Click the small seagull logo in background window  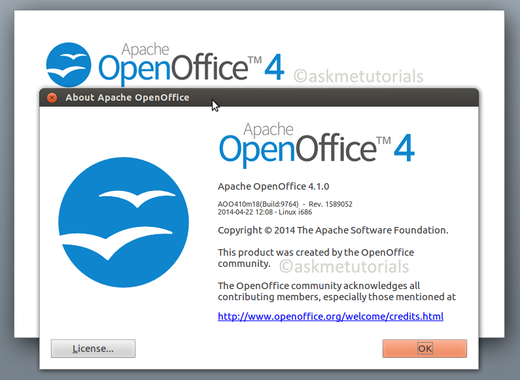[x=69, y=64]
